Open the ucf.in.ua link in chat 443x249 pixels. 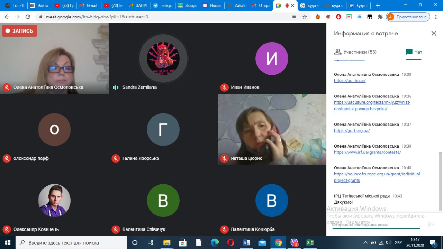click(350, 81)
